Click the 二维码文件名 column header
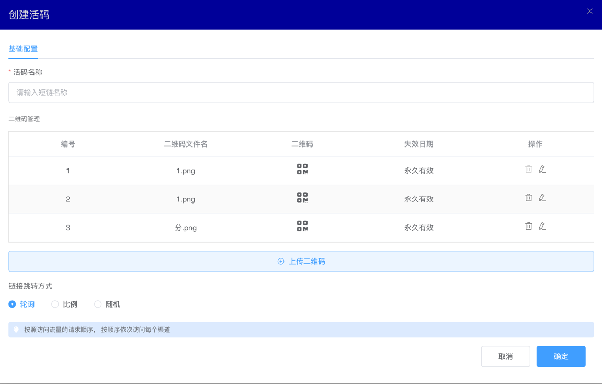The width and height of the screenshot is (602, 384). [186, 144]
